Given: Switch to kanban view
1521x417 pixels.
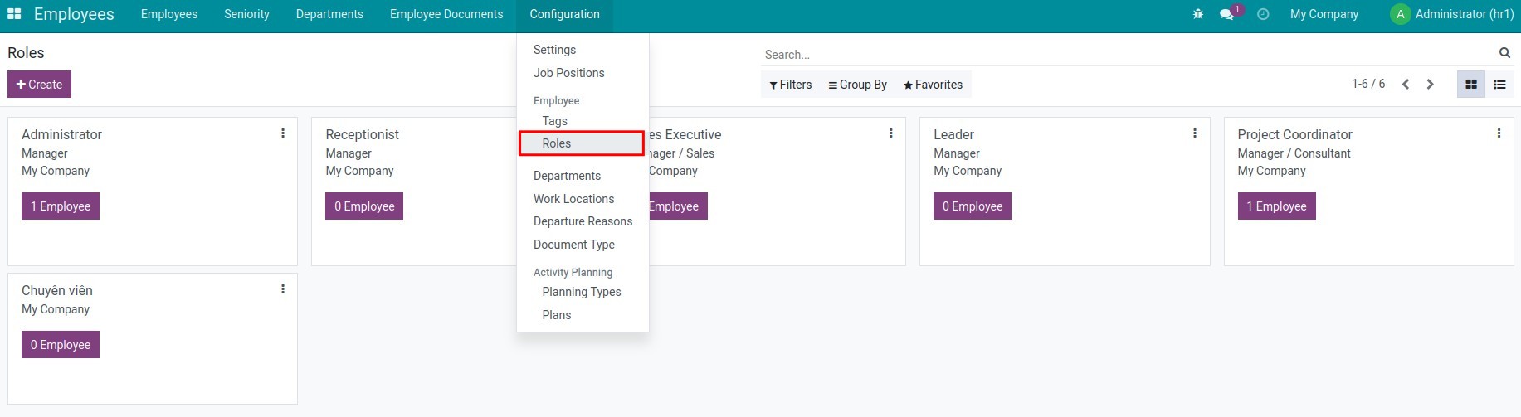Looking at the screenshot, I should click(x=1471, y=85).
